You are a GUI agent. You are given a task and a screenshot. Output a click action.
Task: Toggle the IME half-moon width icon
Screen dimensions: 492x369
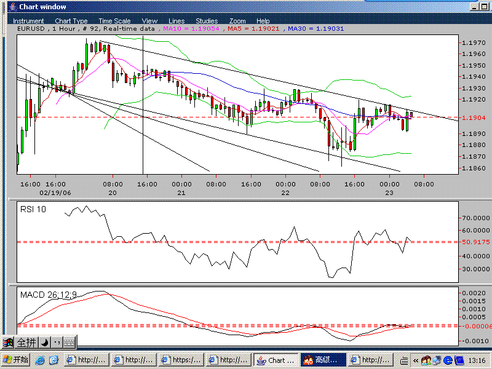click(44, 343)
